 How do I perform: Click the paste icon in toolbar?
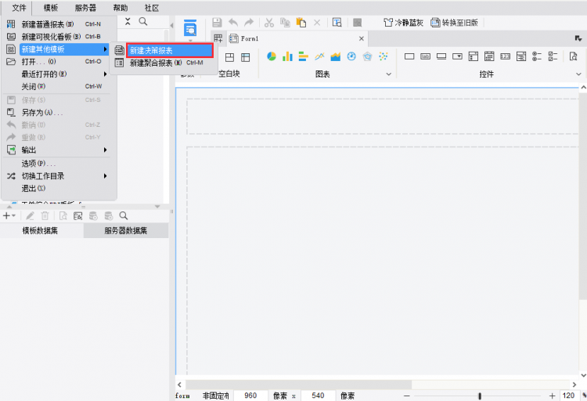[x=301, y=23]
